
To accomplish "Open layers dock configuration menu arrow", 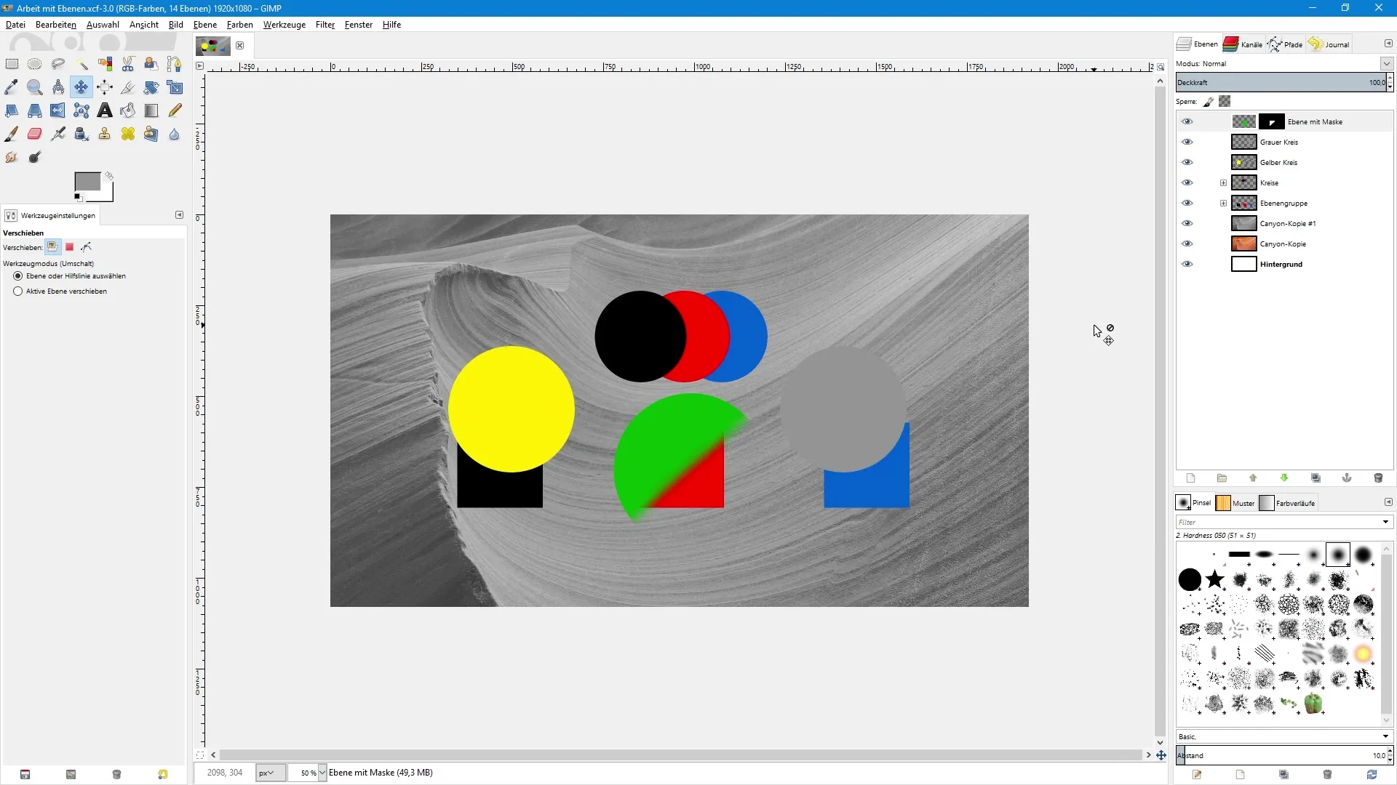I will [1388, 44].
